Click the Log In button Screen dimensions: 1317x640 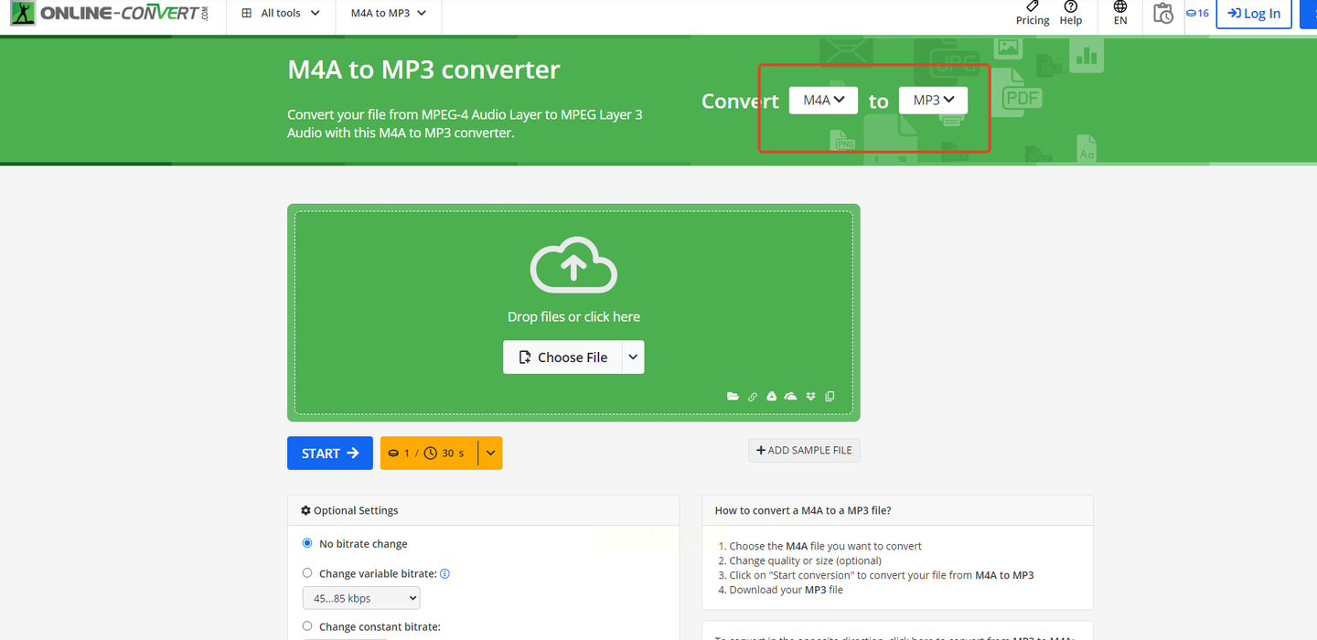1254,14
